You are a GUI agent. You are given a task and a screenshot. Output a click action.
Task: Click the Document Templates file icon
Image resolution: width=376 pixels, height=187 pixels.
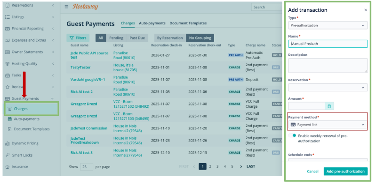[9, 129]
